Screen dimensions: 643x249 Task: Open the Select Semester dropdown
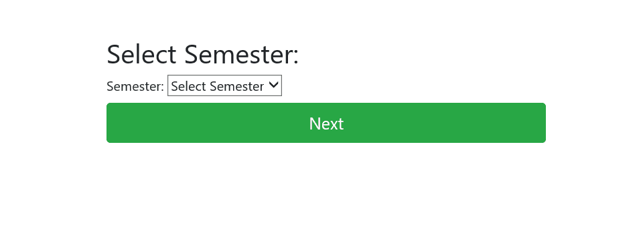tap(224, 85)
